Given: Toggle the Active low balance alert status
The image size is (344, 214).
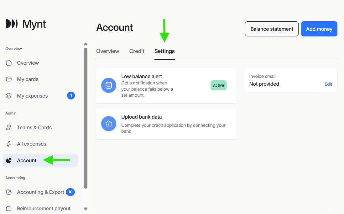Looking at the screenshot, I should click(x=218, y=85).
